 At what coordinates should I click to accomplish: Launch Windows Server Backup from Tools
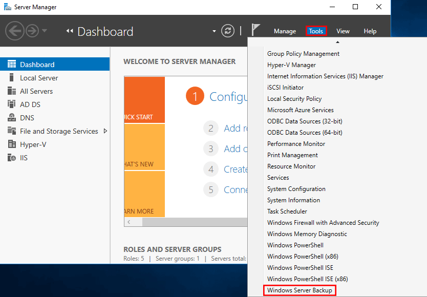pos(299,290)
